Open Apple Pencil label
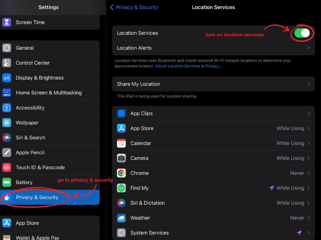 coord(30,152)
